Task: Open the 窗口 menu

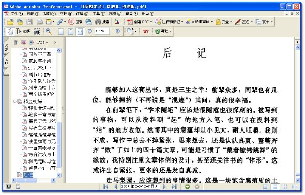Action: [x=132, y=14]
